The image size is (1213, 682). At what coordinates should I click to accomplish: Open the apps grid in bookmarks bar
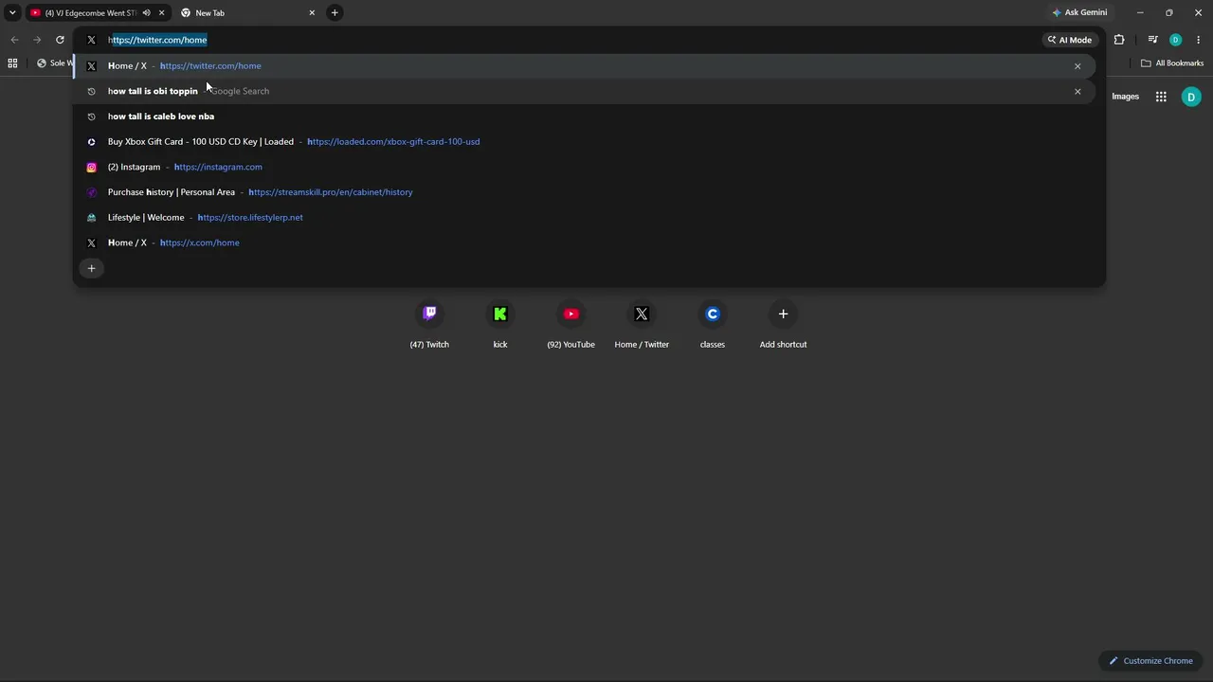pyautogui.click(x=12, y=63)
